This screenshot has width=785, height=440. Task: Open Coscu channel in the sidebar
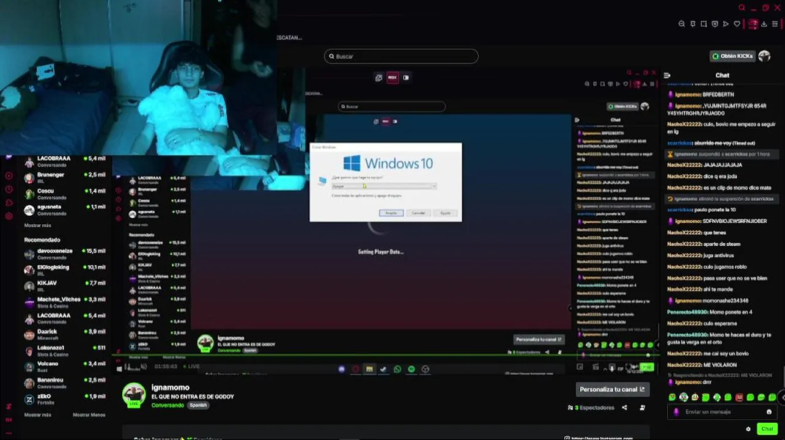coord(65,194)
